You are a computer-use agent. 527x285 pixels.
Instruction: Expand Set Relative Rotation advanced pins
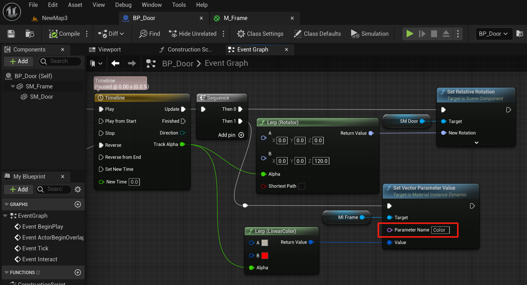coord(476,142)
